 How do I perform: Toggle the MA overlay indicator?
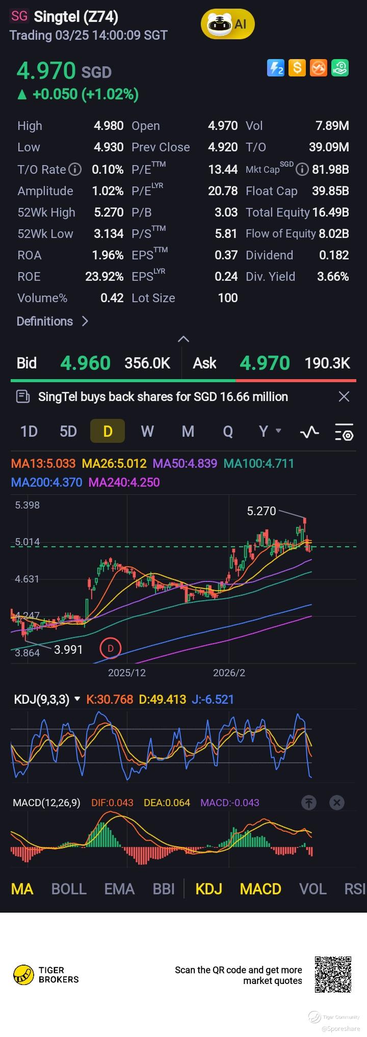(x=22, y=889)
